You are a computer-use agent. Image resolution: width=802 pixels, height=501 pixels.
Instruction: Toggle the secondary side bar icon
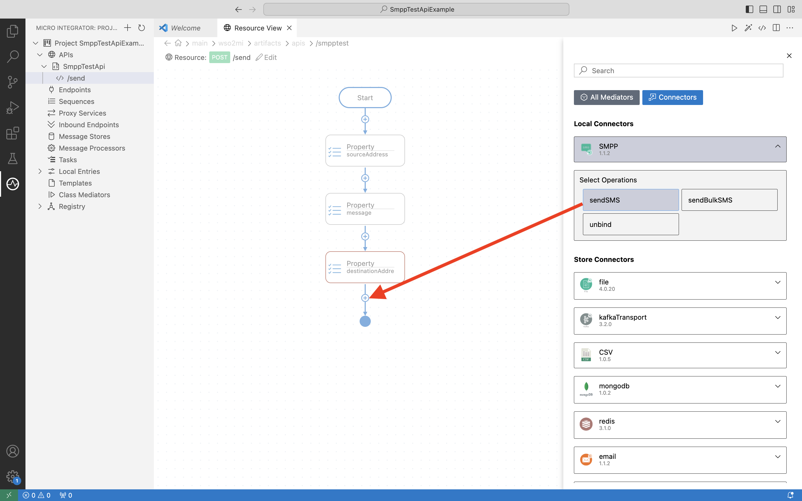click(777, 9)
